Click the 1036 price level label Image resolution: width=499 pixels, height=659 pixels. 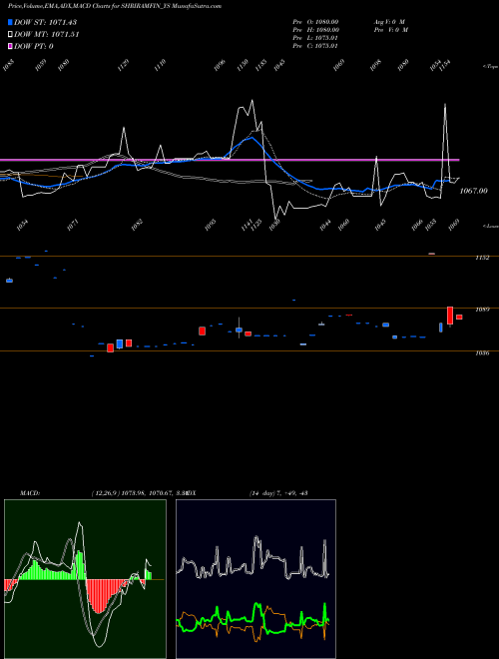click(482, 353)
